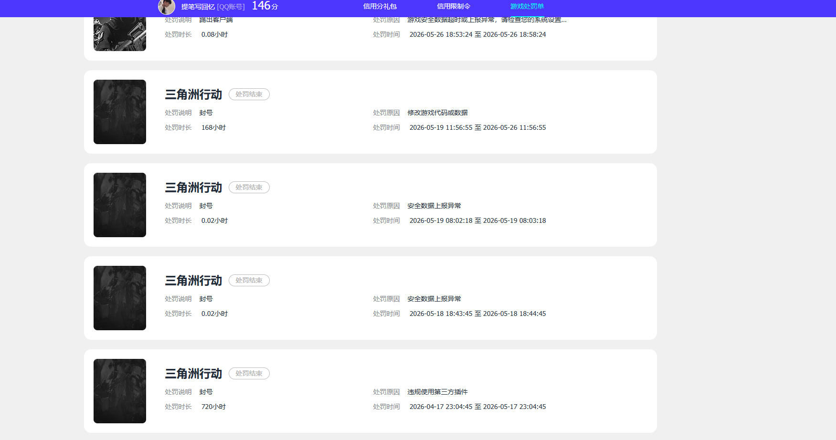Click 三角洲行动 title of 08:02:18 record
This screenshot has width=836, height=440.
(x=193, y=188)
